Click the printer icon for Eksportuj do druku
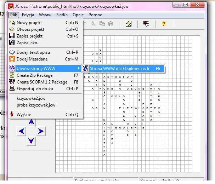 click(x=12, y=89)
